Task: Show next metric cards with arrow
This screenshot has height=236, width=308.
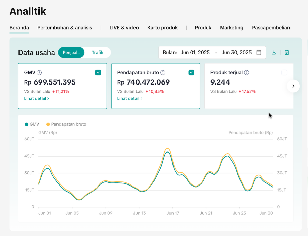Action: click(x=293, y=86)
